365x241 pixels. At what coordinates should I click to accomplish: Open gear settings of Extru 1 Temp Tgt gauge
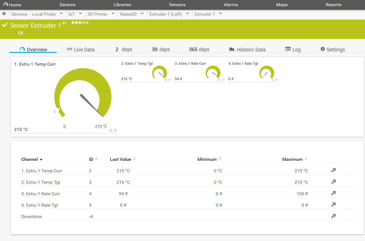tap(166, 80)
